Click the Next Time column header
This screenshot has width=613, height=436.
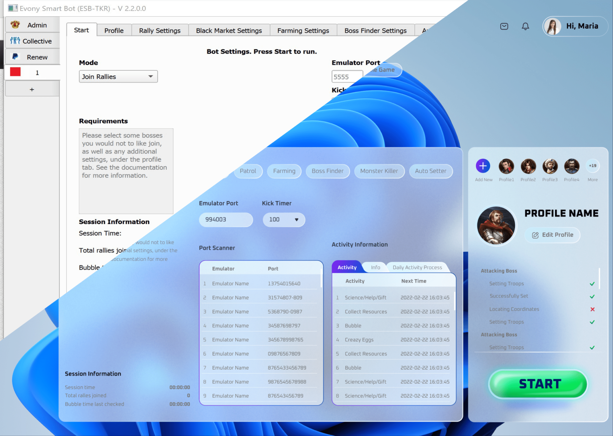coord(414,281)
